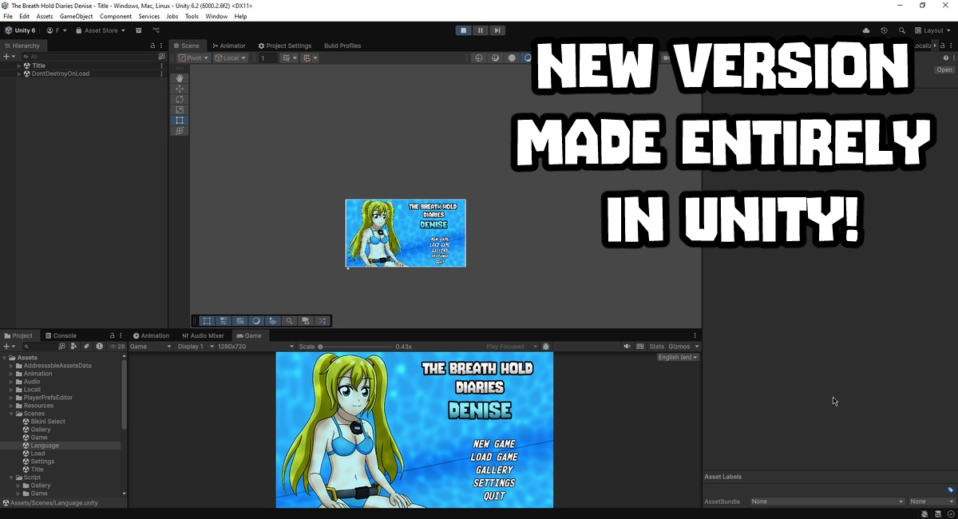The image size is (958, 519).
Task: Expand the AddressableAssetsData folder
Action: point(10,366)
